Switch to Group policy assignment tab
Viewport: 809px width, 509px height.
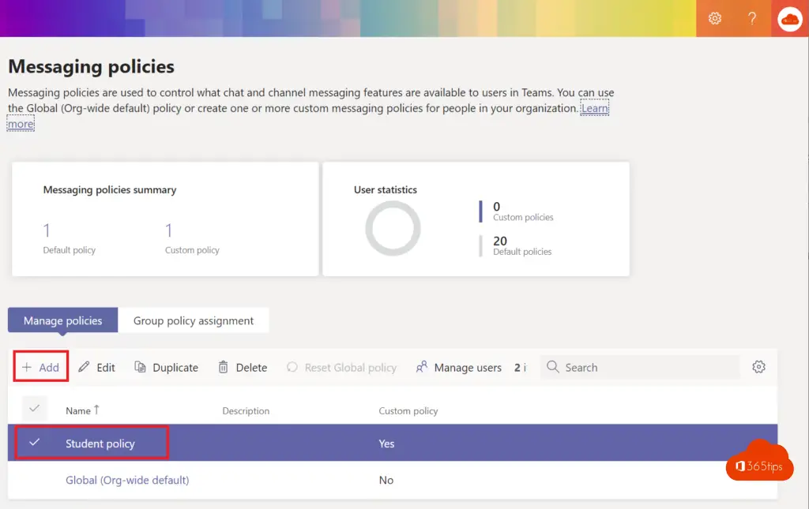[194, 320]
